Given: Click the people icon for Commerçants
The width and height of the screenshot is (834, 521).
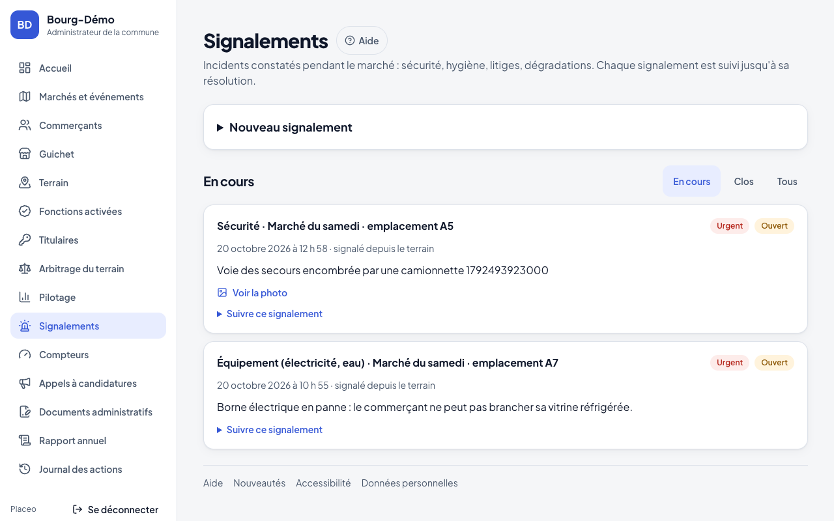Looking at the screenshot, I should pyautogui.click(x=25, y=125).
